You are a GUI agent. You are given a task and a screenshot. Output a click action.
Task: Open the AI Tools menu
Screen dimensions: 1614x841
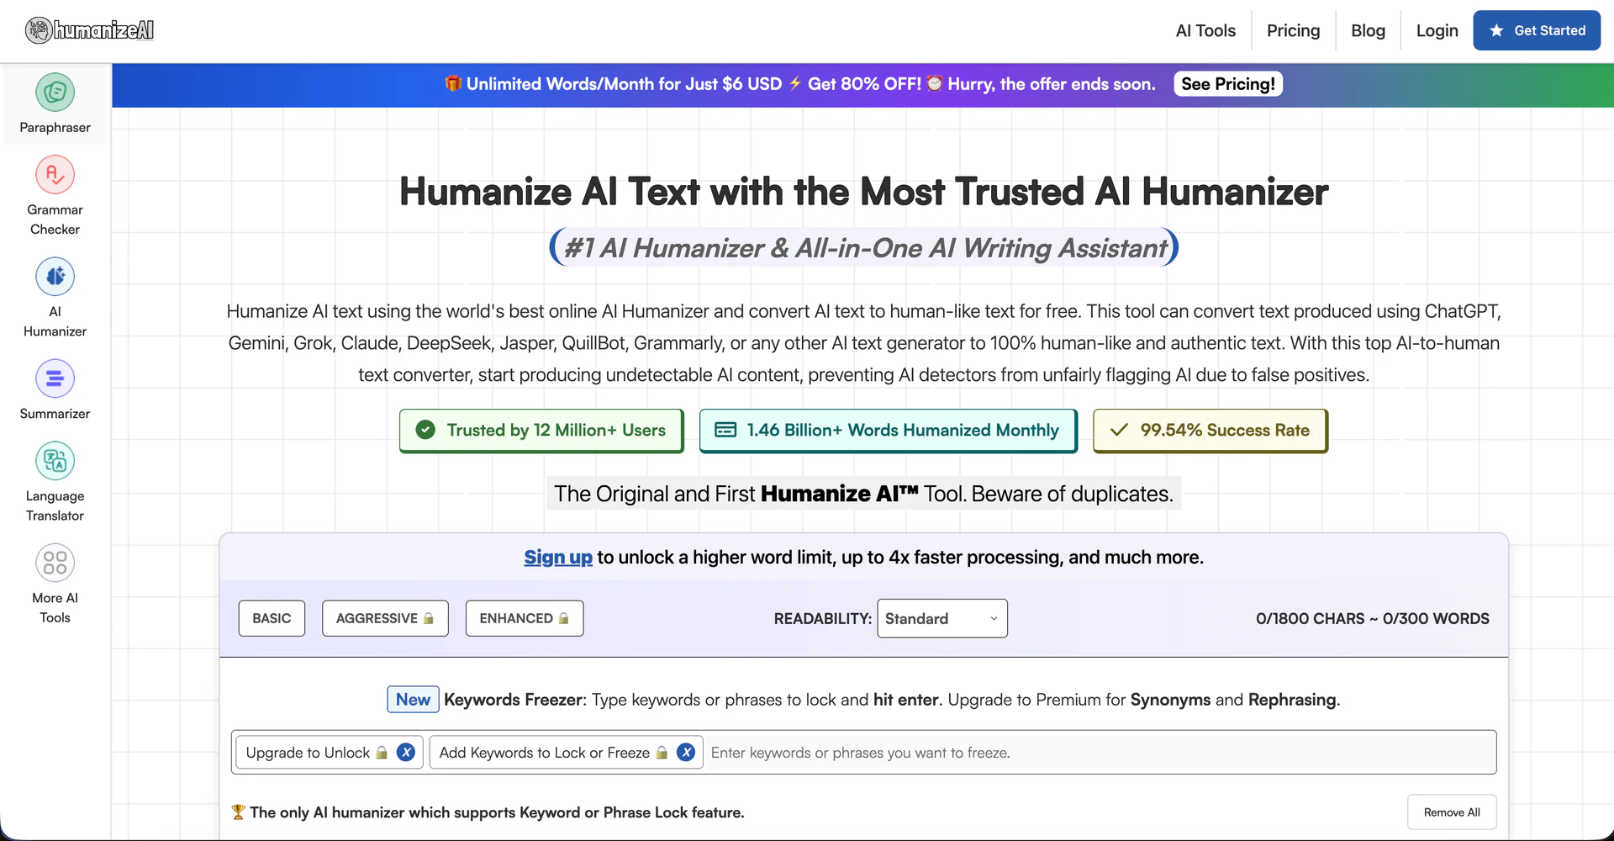1205,30
